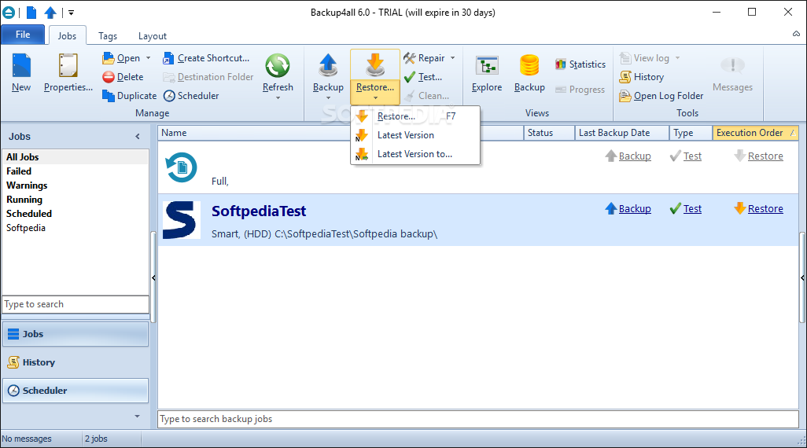The width and height of the screenshot is (807, 448).
Task: Click the New backup job icon
Action: coord(21,66)
